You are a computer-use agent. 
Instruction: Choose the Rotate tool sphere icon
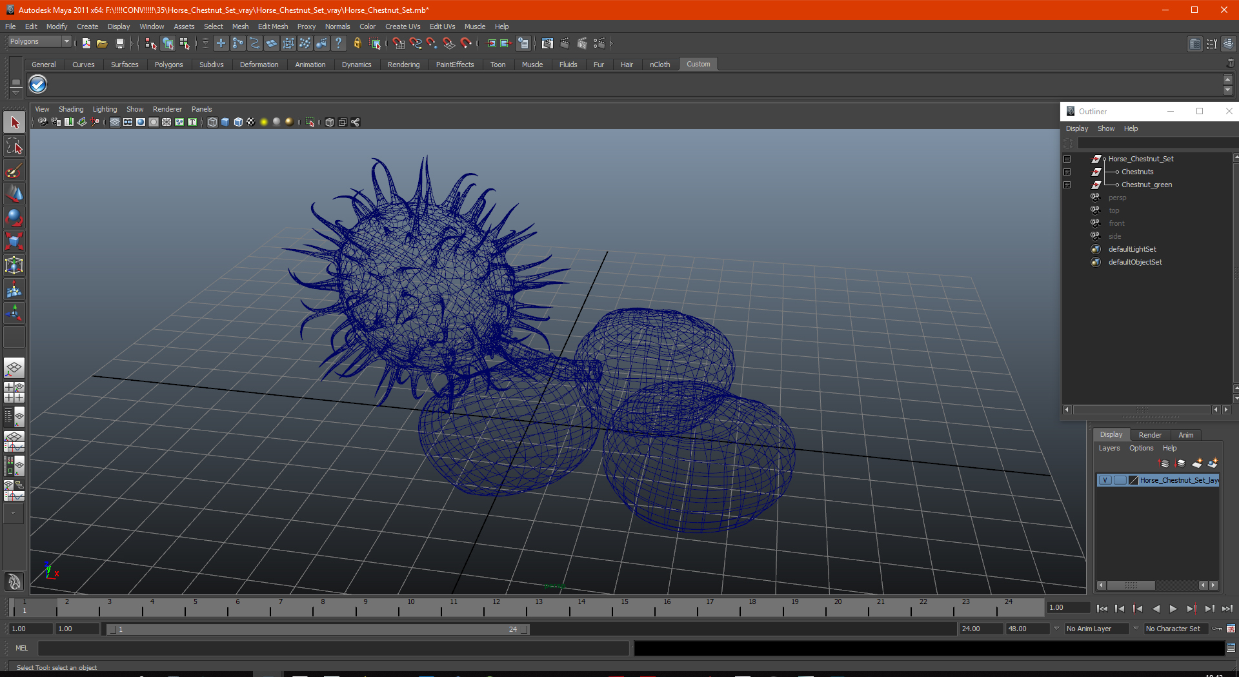pos(14,217)
